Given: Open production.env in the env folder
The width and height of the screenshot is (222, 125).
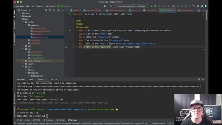Looking at the screenshot, I should tap(37, 58).
